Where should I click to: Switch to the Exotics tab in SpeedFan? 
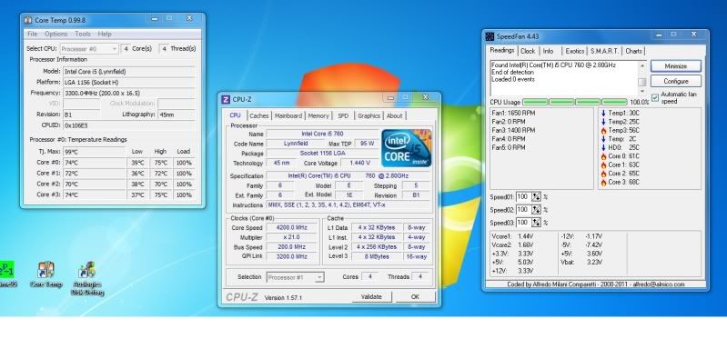pyautogui.click(x=574, y=51)
